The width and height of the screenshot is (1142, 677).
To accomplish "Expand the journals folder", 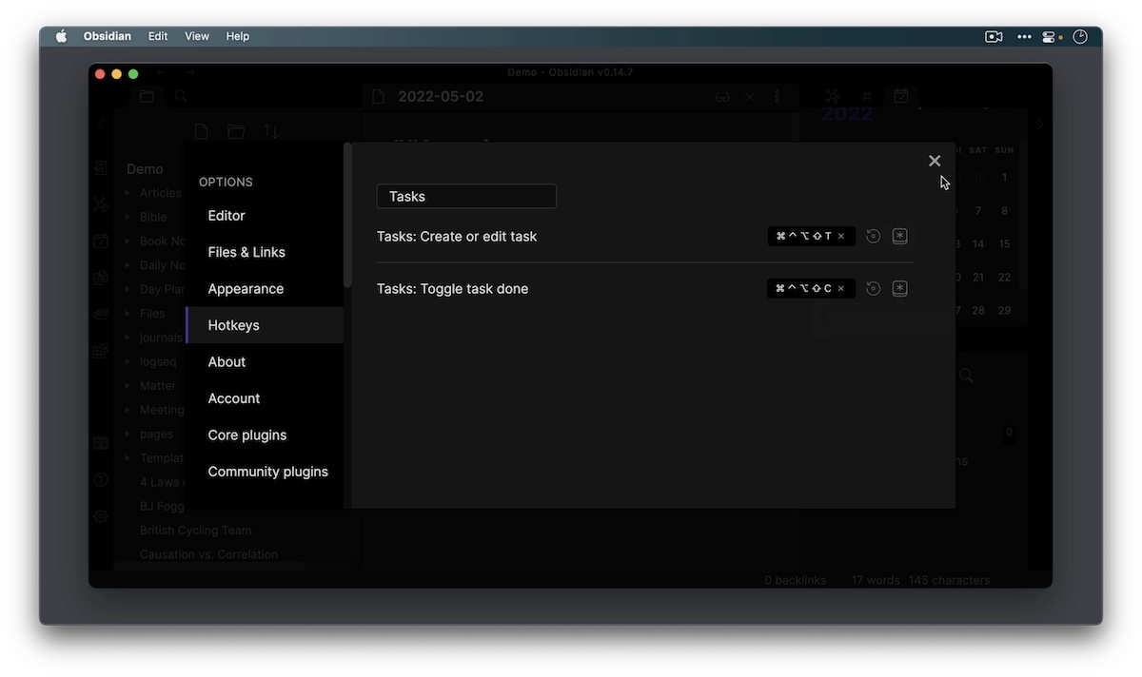I will [128, 338].
